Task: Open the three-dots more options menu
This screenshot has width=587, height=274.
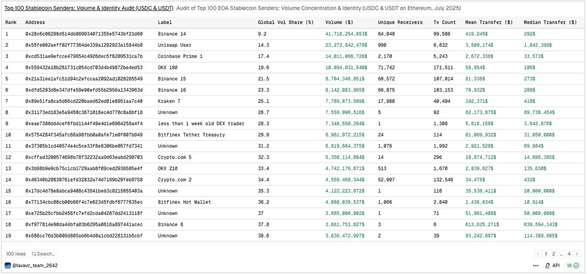Action: 536,266
